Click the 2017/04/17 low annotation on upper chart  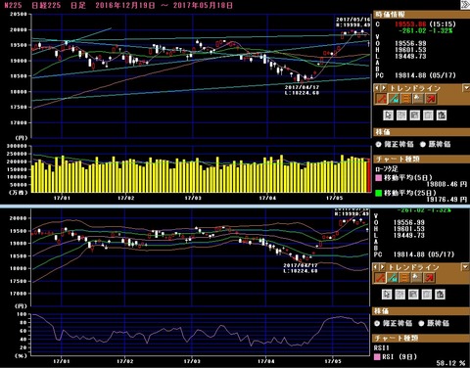click(x=302, y=90)
